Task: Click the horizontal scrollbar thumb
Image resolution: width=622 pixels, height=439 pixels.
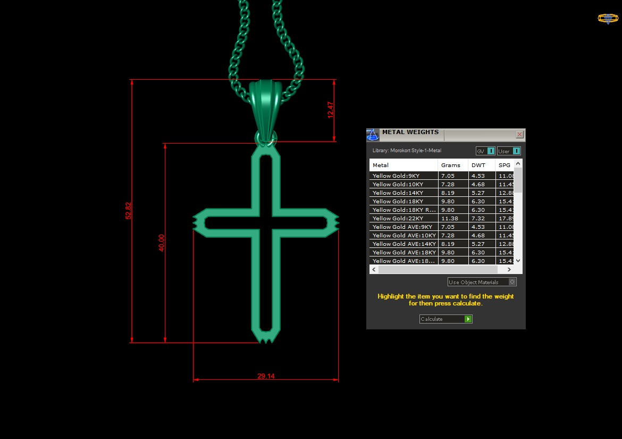Action: [x=438, y=269]
